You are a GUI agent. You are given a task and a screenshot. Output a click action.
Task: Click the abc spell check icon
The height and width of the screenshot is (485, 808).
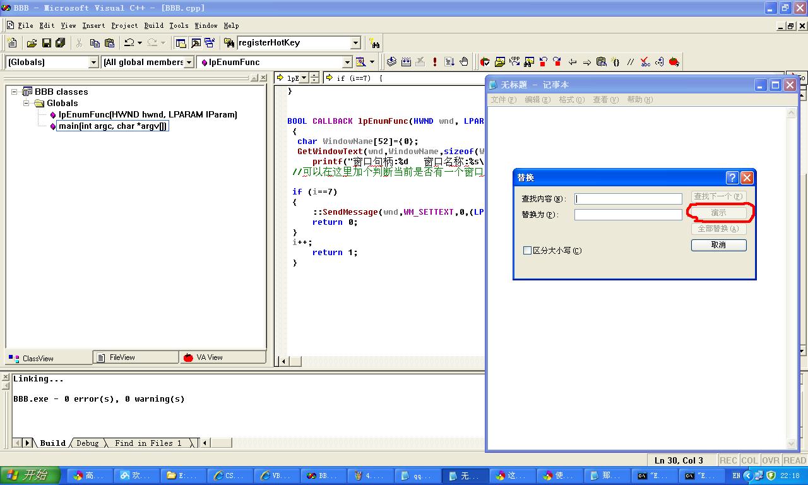pos(645,62)
